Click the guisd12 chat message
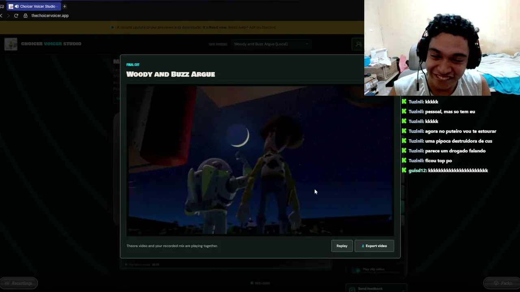This screenshot has height=292, width=520. click(x=445, y=170)
